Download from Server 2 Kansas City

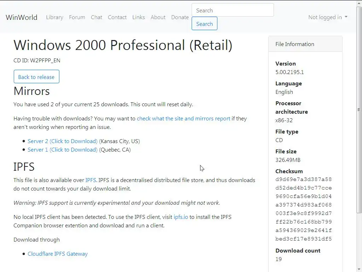[x=63, y=141]
